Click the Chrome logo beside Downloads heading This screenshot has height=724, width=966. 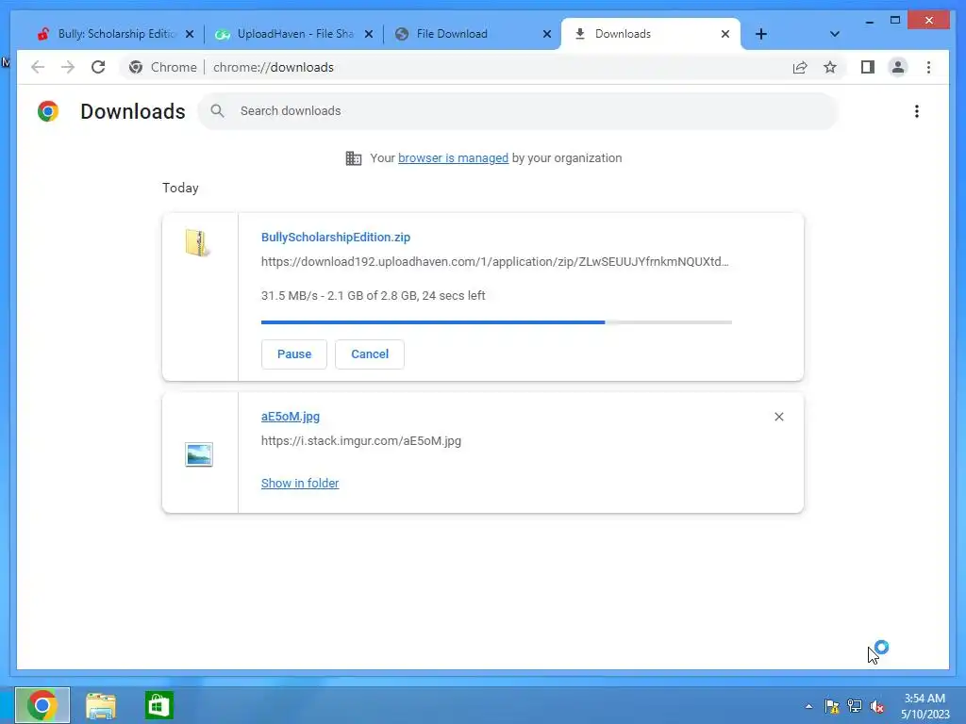tap(48, 111)
